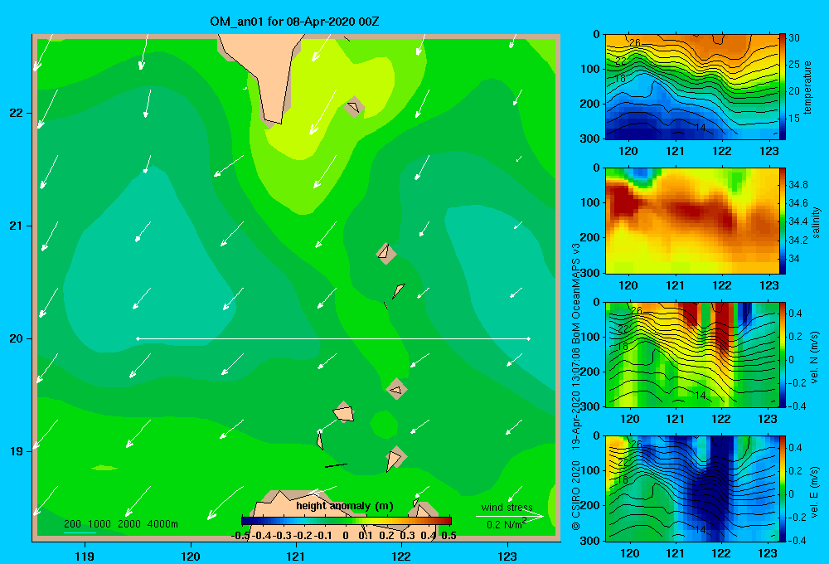Viewport: 829px width, 564px height.
Task: Open the temperature depth section plot
Action: pos(692,87)
